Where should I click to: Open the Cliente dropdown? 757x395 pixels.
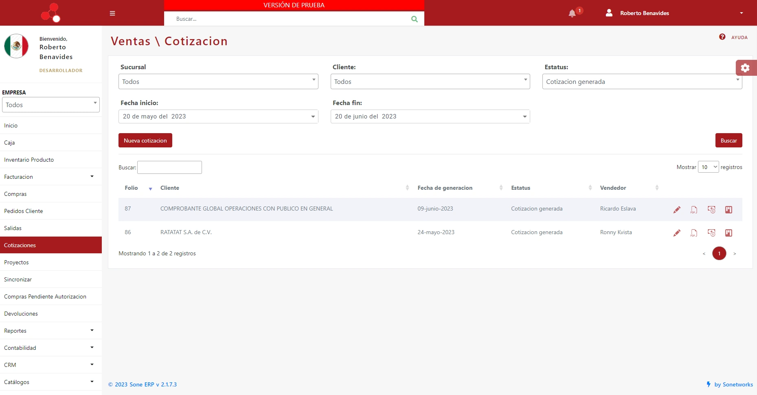pos(430,81)
